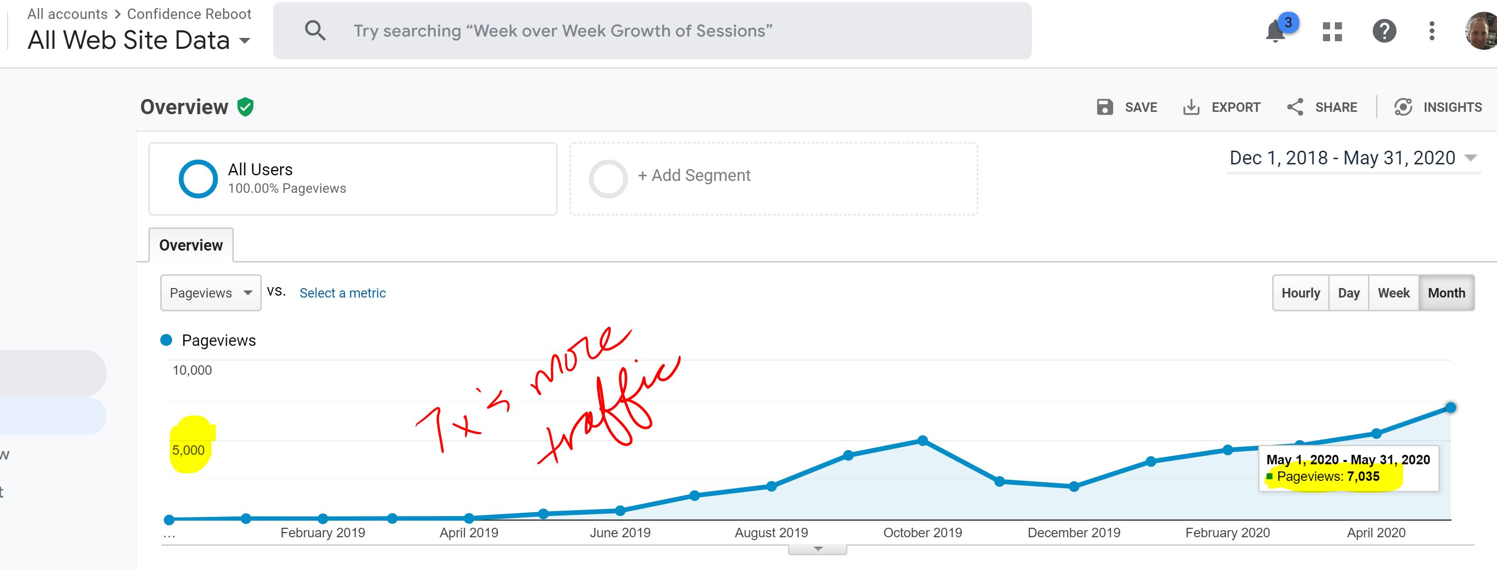Switch graph to Week view
This screenshot has height=569, width=1497.
(x=1394, y=293)
